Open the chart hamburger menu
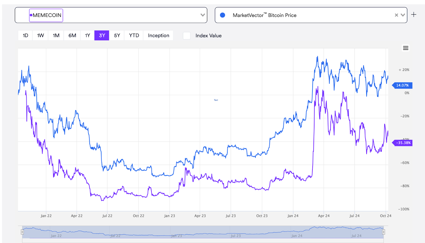The image size is (425, 243). point(406,48)
